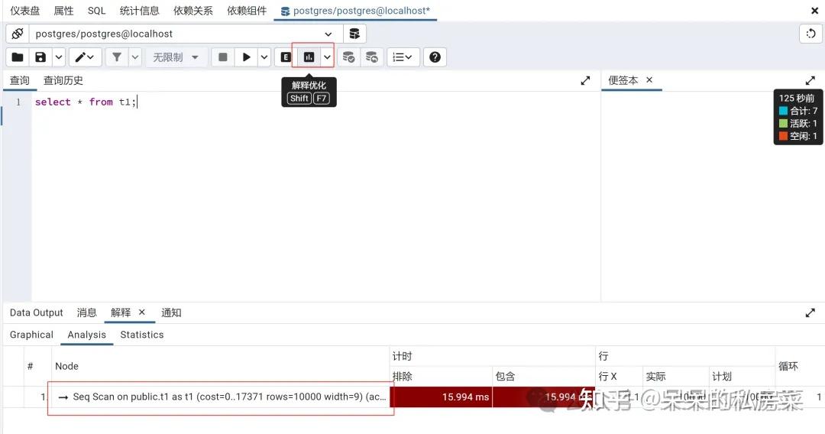Click the exclusive 15.994 ms timing cell
This screenshot has width=825, height=434.
pos(441,397)
